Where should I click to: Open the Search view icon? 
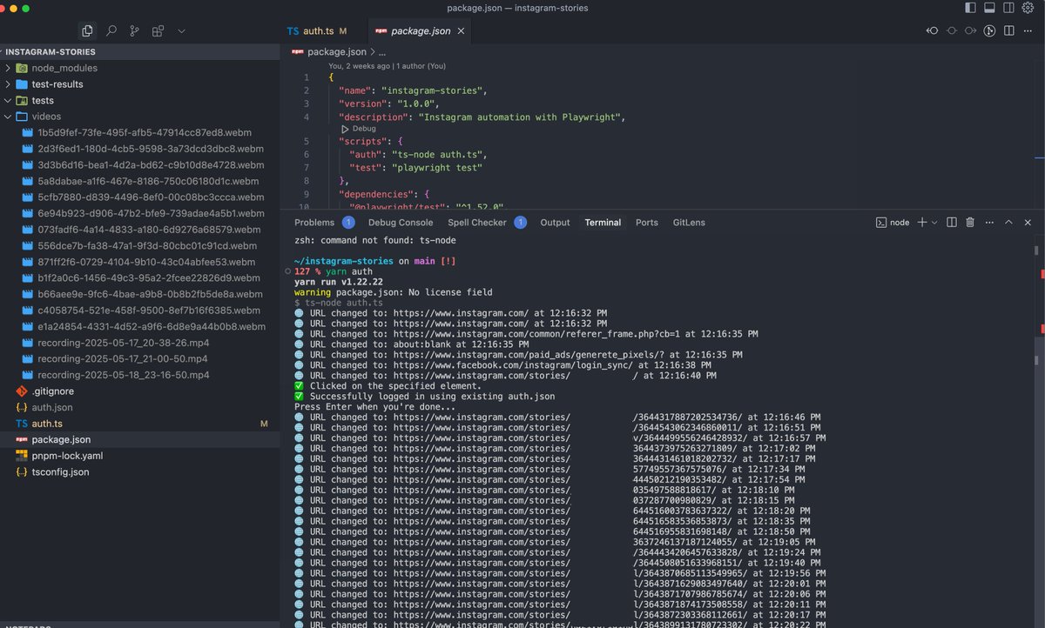[x=111, y=30]
